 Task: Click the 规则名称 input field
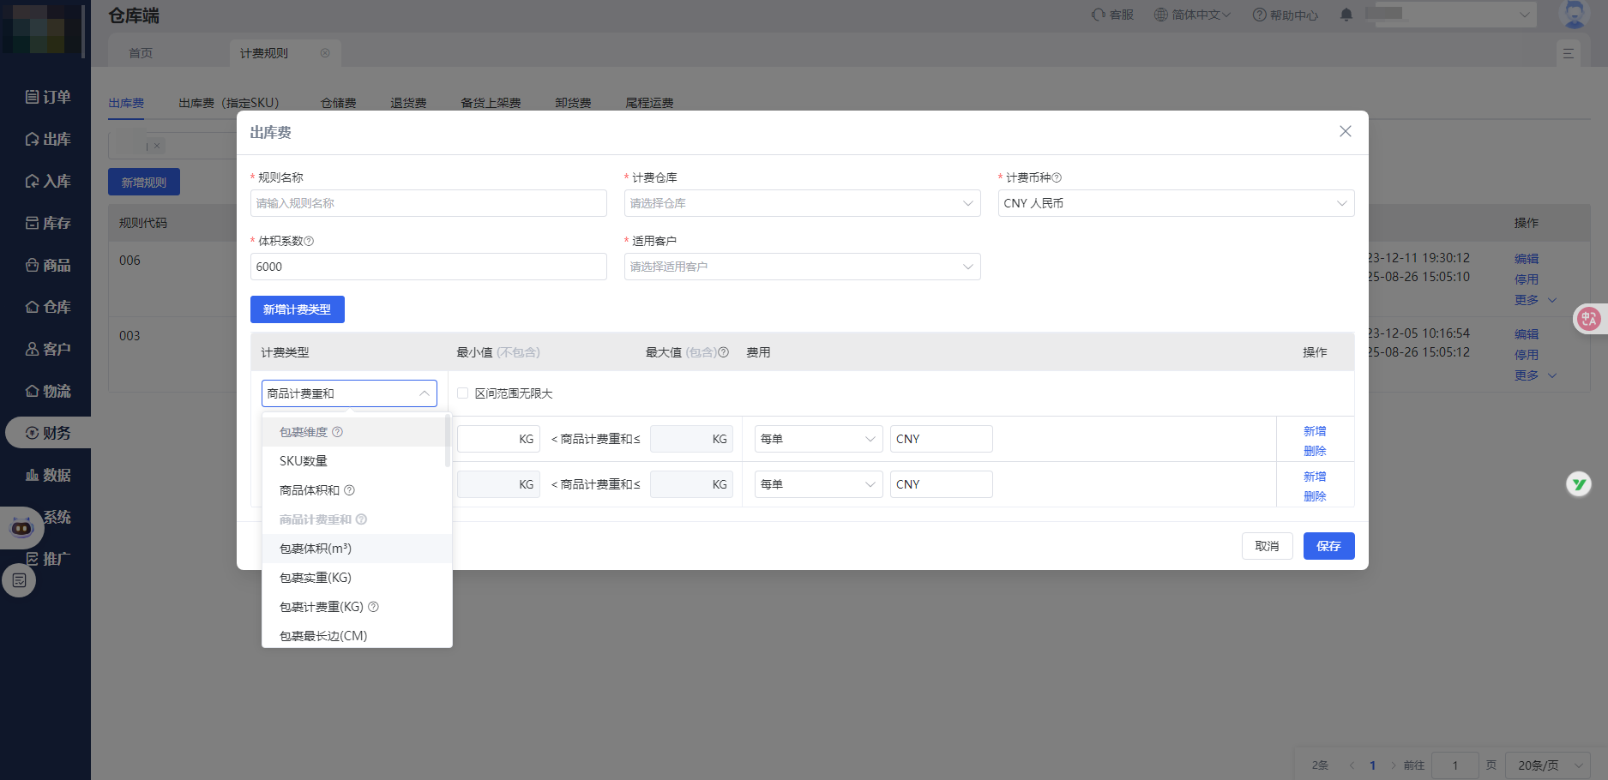click(x=428, y=203)
